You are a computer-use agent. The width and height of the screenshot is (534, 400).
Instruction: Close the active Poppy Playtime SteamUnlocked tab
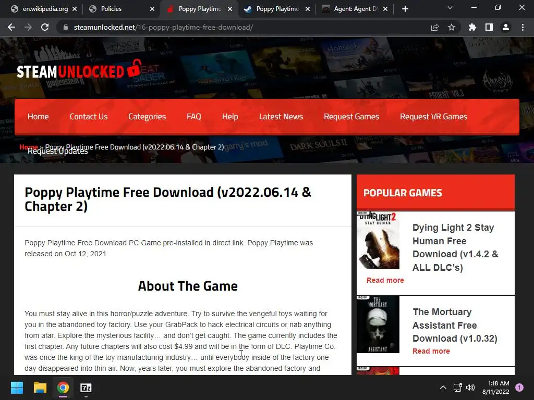pos(230,9)
